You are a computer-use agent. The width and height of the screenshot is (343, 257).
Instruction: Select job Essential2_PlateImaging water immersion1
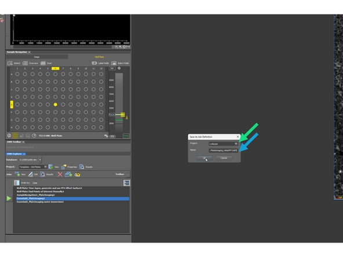[x=40, y=202]
